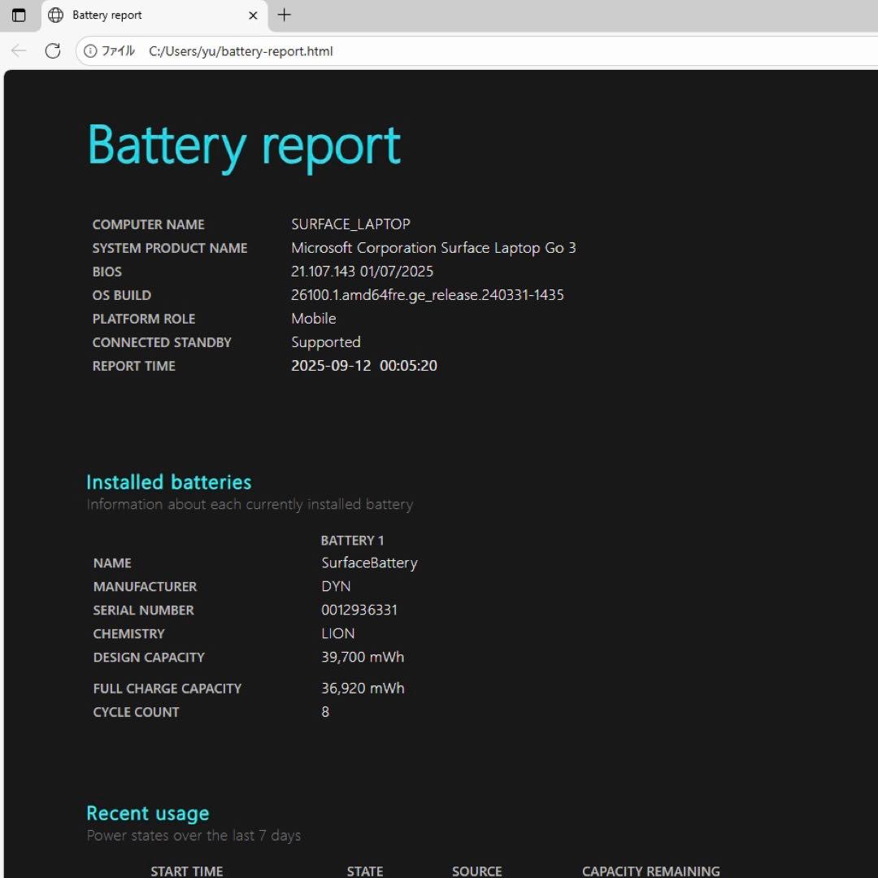This screenshot has height=878, width=878.
Task: Click the SurfaceBattery name value
Action: click(369, 562)
